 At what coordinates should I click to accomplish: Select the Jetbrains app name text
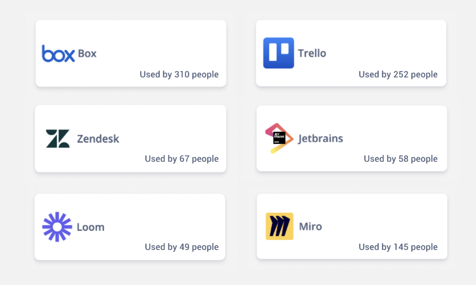pos(321,139)
